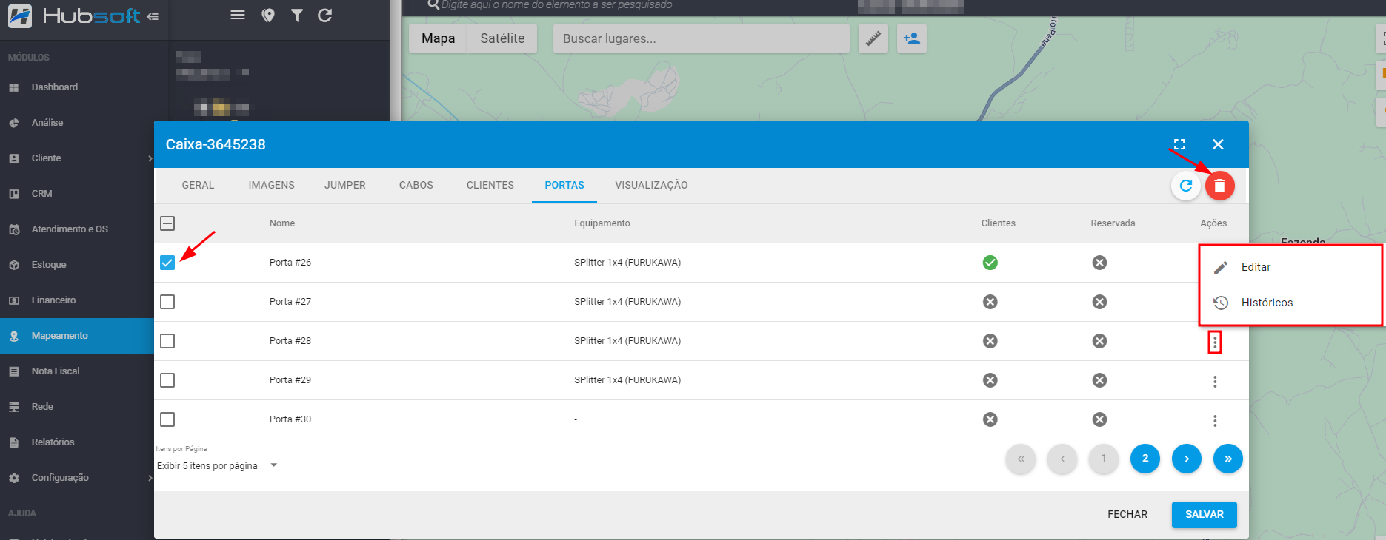Click the search magnifier icon at top
The image size is (1386, 540).
click(x=433, y=5)
